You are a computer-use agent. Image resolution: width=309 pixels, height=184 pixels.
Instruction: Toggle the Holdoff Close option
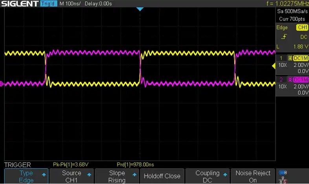[x=162, y=176]
